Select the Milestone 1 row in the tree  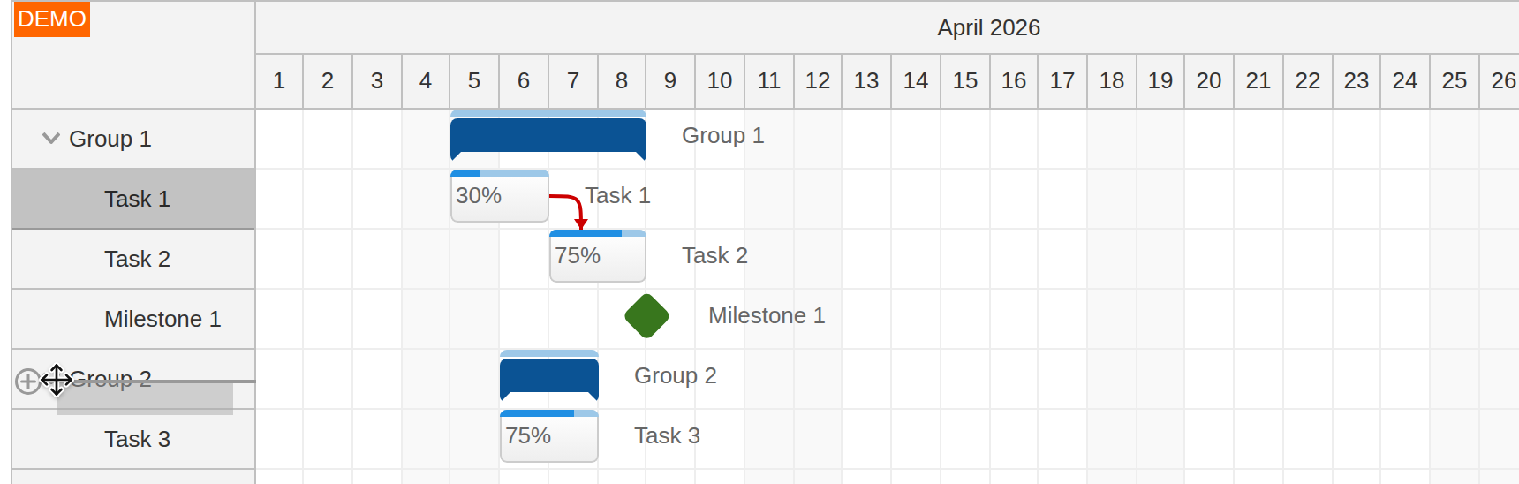pyautogui.click(x=162, y=319)
